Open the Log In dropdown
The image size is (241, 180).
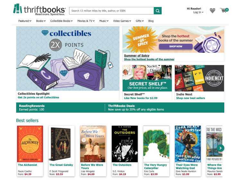coord(198,12)
